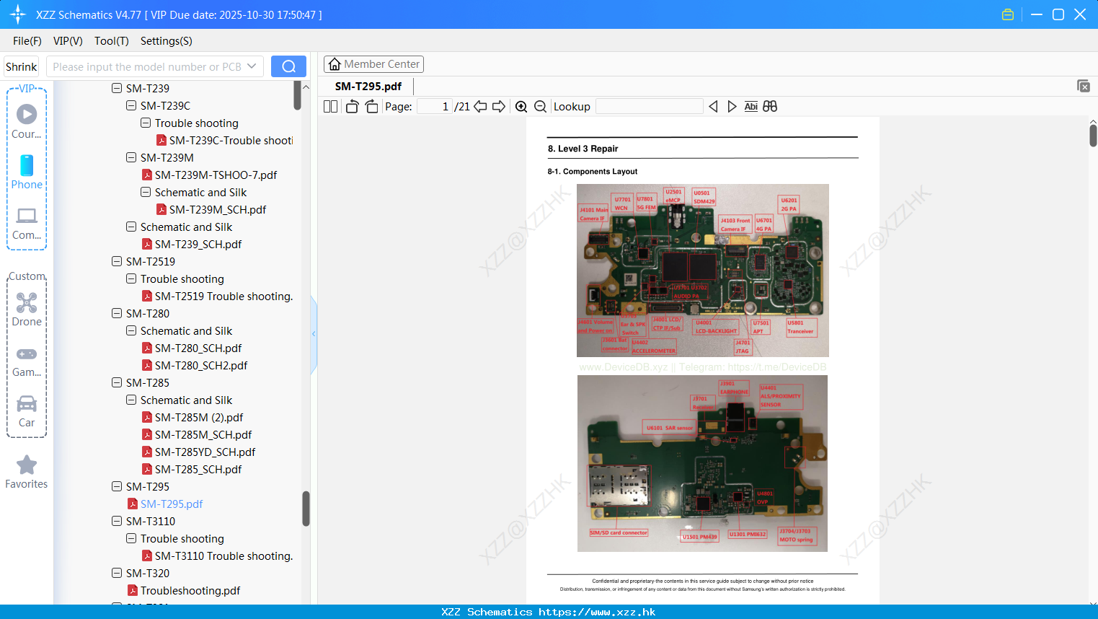Open the Settings(S) menu
1098x619 pixels.
pos(167,41)
